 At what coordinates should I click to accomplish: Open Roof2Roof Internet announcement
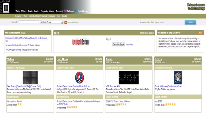click(x=26, y=39)
